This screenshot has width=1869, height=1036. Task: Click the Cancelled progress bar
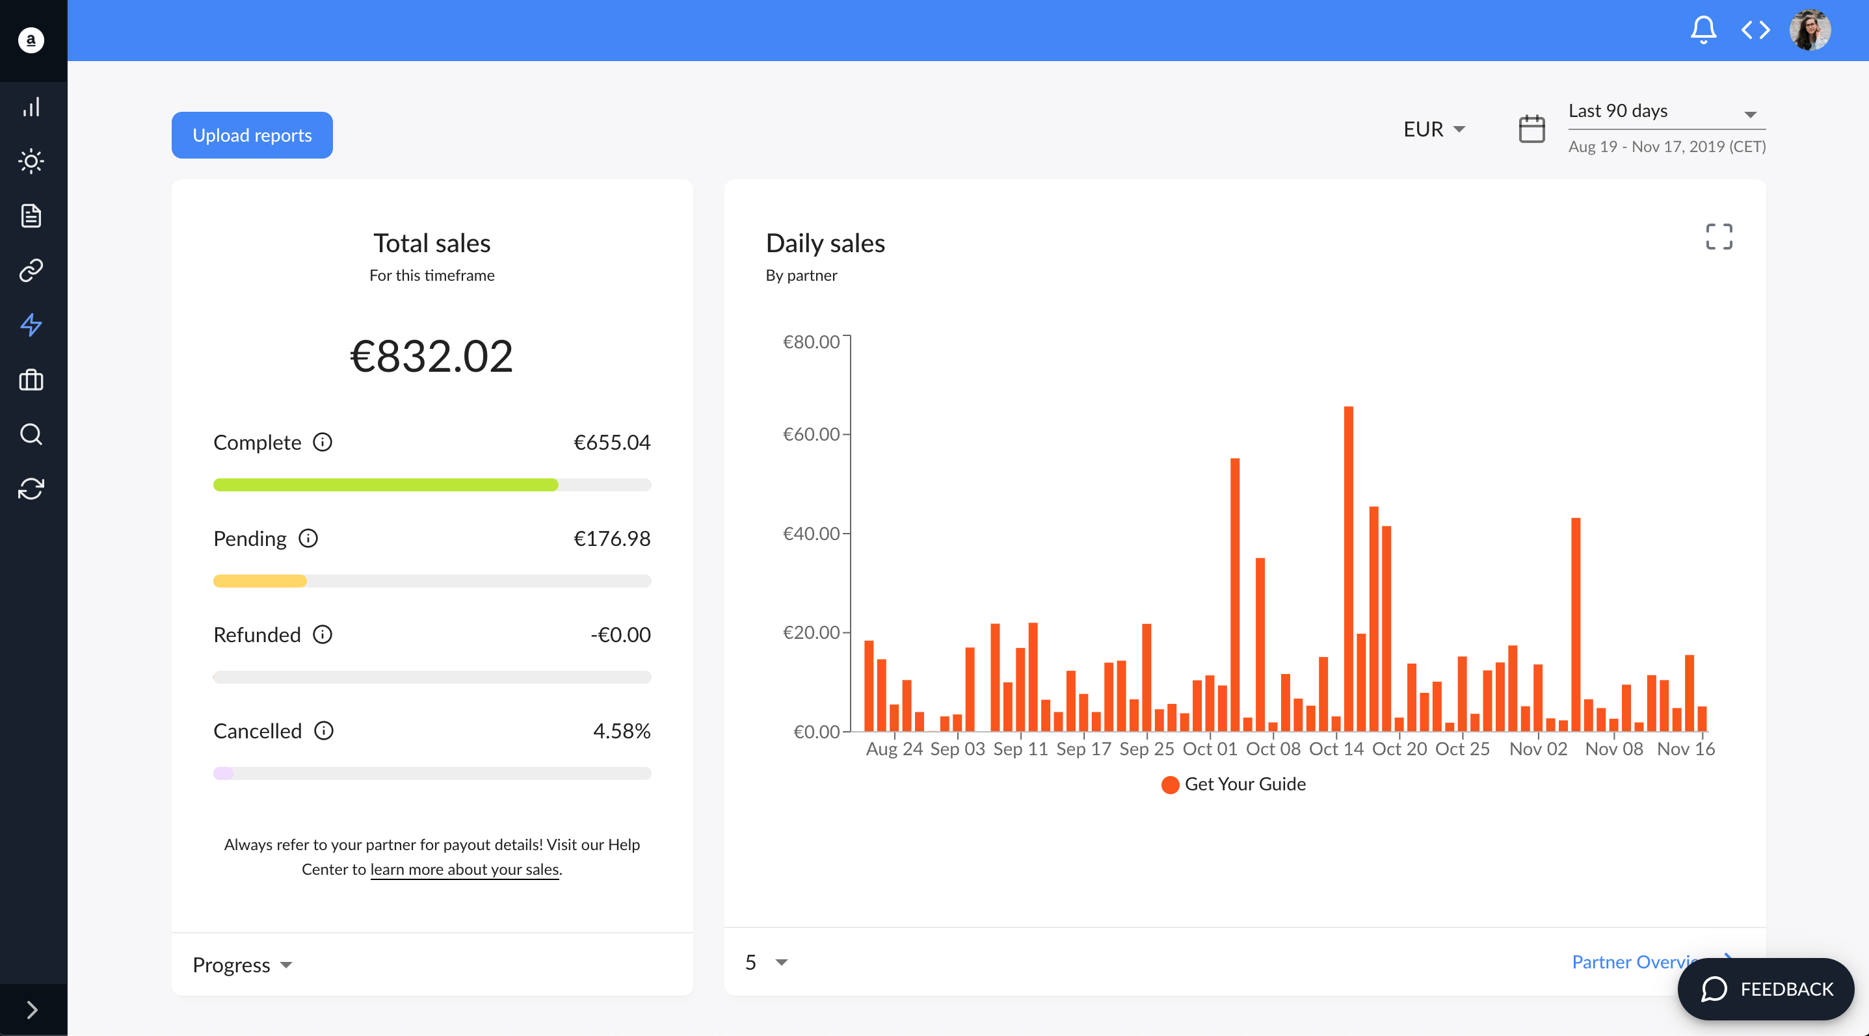pyautogui.click(x=432, y=773)
